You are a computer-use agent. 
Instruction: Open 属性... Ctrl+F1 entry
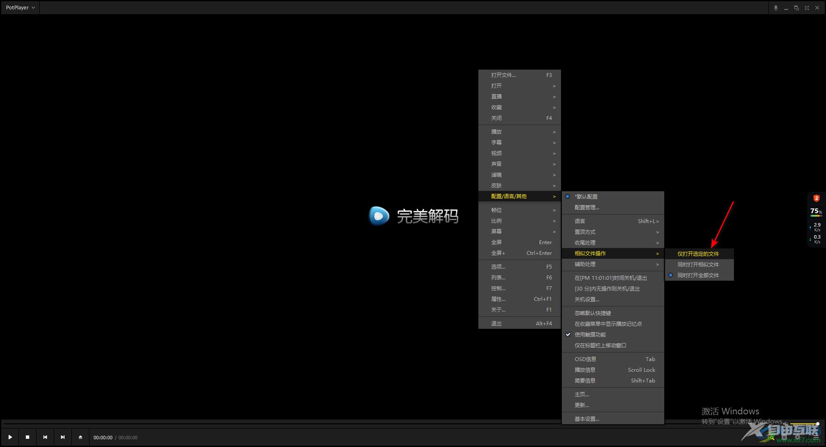(520, 299)
